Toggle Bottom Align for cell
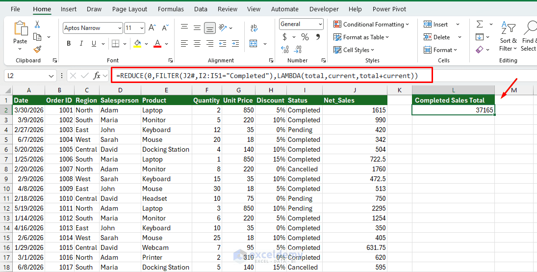The image size is (537, 272). point(209,28)
